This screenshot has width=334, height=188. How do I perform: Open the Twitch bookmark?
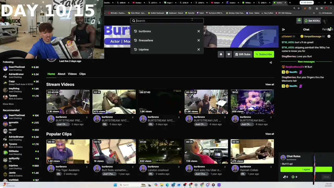[x=200, y=13]
